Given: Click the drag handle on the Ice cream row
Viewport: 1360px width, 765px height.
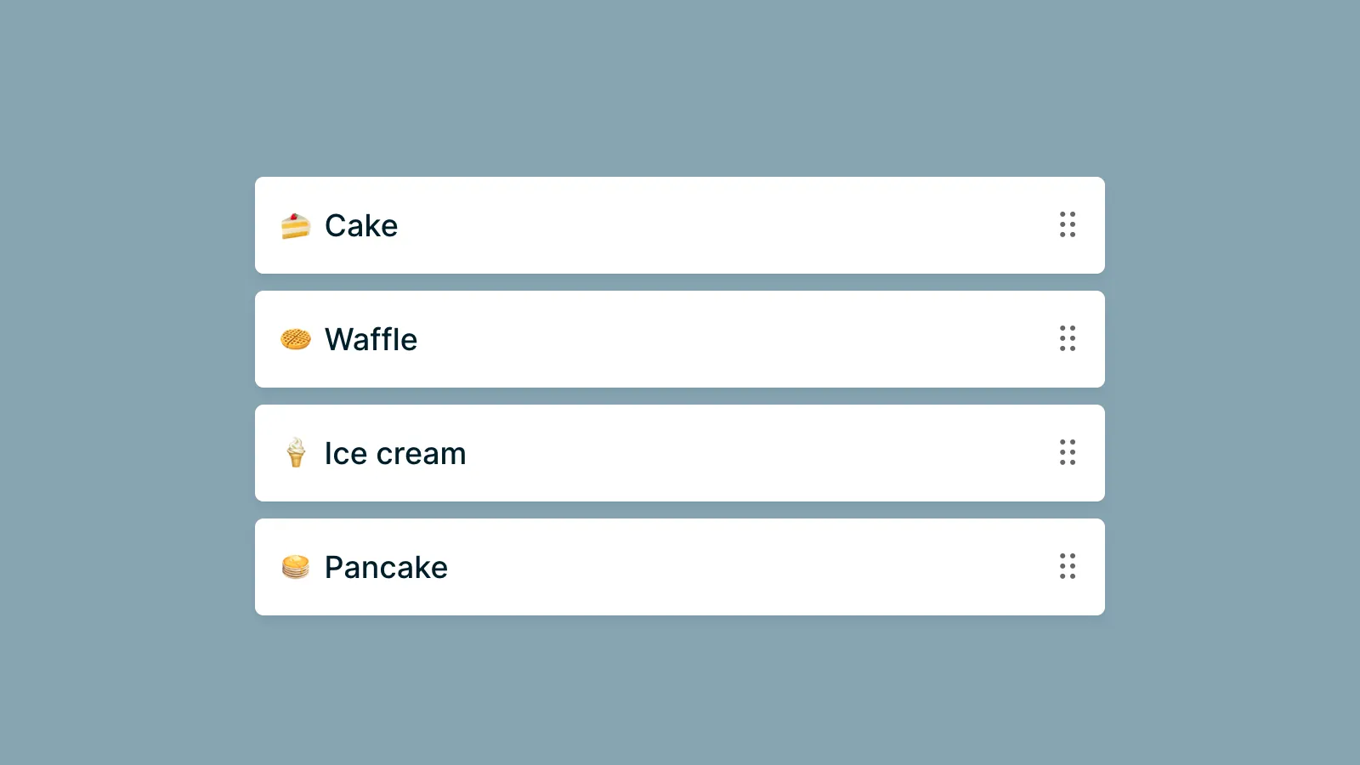Looking at the screenshot, I should pos(1068,453).
